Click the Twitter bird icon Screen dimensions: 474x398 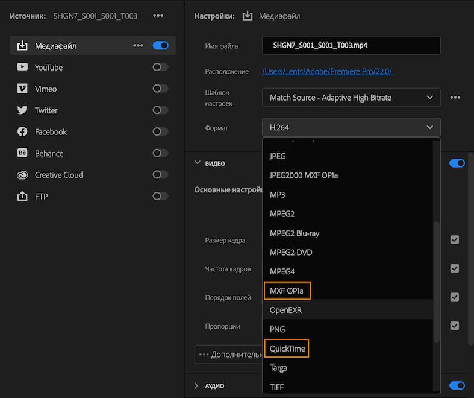coord(22,110)
